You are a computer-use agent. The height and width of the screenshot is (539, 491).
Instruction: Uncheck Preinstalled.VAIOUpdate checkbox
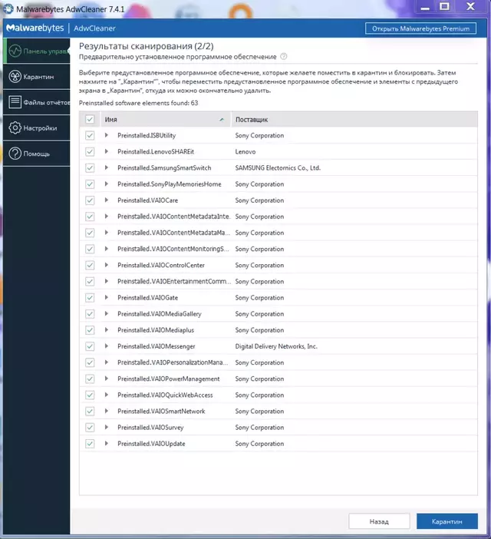point(90,444)
